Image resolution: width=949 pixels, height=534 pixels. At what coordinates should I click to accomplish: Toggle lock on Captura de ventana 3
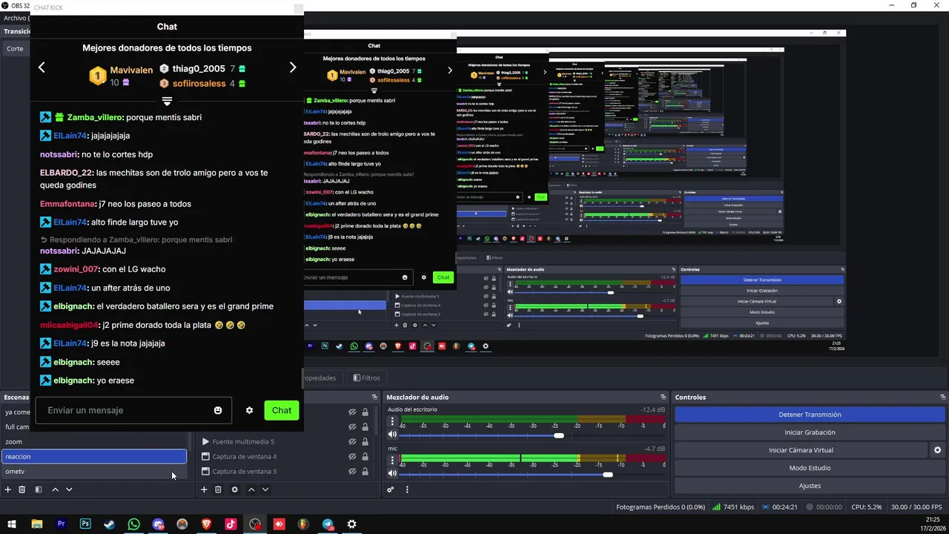pyautogui.click(x=365, y=472)
